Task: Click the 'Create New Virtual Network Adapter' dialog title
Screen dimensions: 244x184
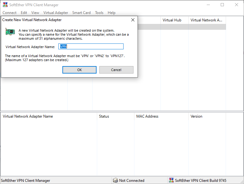Action: pyautogui.click(x=32, y=20)
